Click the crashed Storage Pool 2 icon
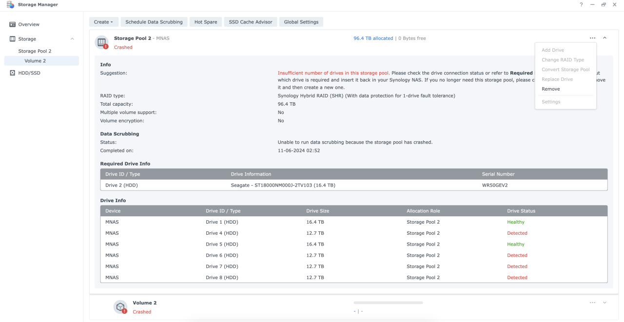624x322 pixels. point(101,42)
